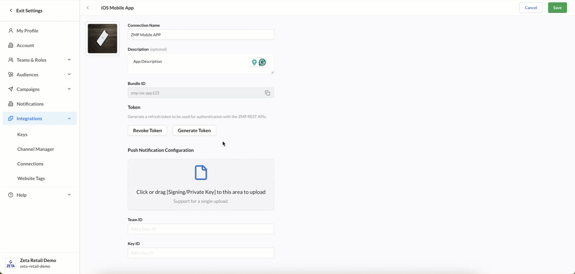Collapse the Integrations section
The image size is (575, 274).
[x=69, y=118]
